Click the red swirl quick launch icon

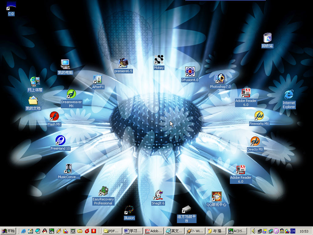point(87,231)
